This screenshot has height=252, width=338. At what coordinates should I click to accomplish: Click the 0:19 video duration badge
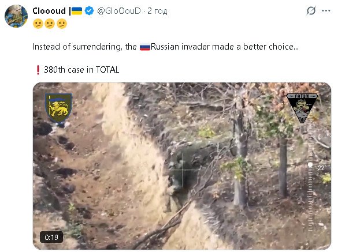click(51, 237)
